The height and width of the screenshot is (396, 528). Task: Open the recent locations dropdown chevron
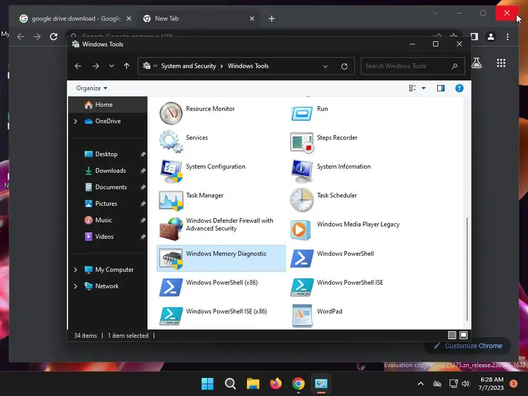coord(111,66)
